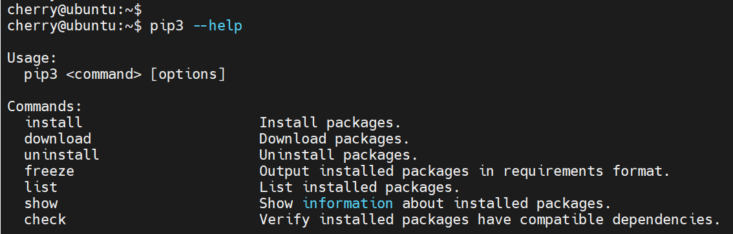Click the 'list' command name
Screen dimensions: 733x234
pos(41,187)
